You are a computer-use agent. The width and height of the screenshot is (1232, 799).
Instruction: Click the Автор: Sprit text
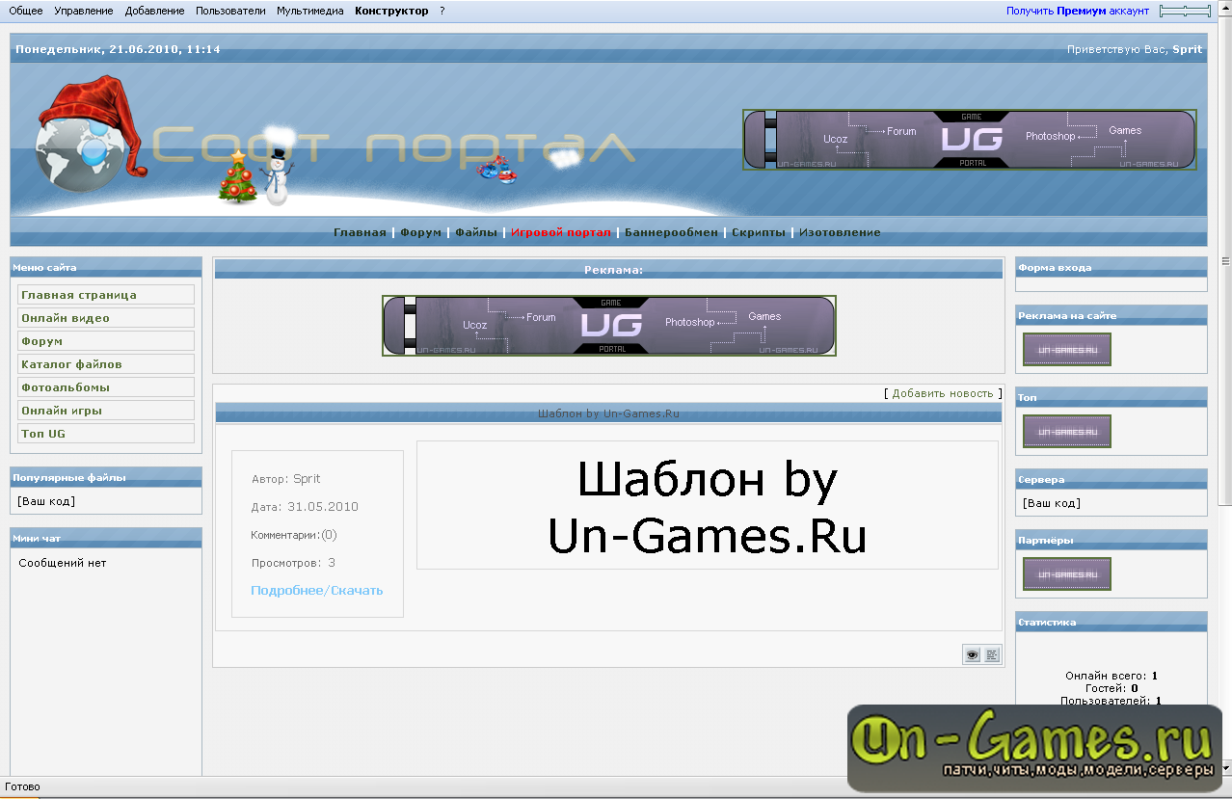[x=285, y=479]
